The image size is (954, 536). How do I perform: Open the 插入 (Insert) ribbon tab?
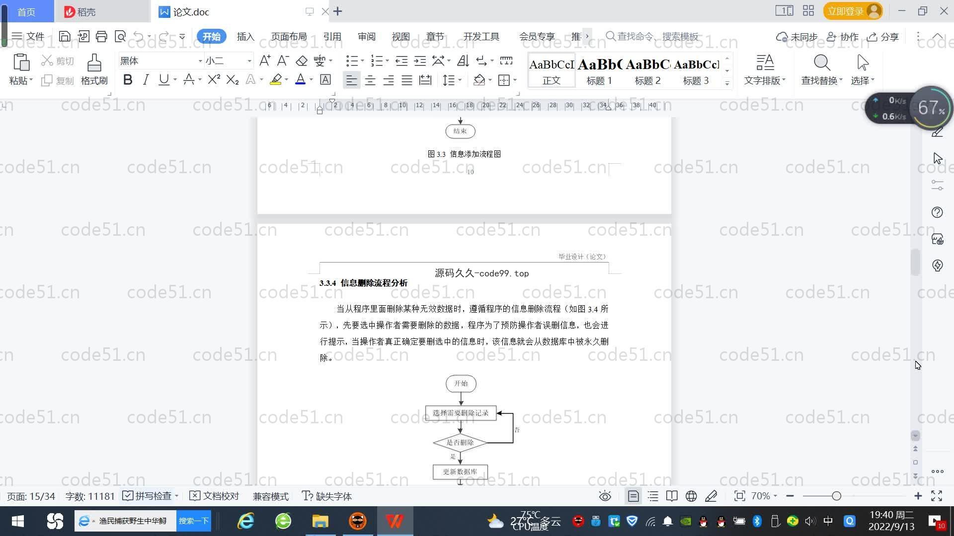pos(245,37)
